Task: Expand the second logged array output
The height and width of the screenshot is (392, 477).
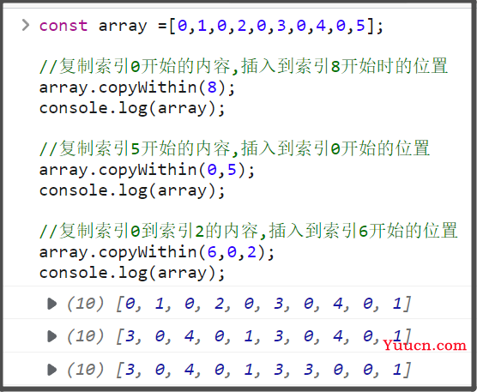Action: 52,336
